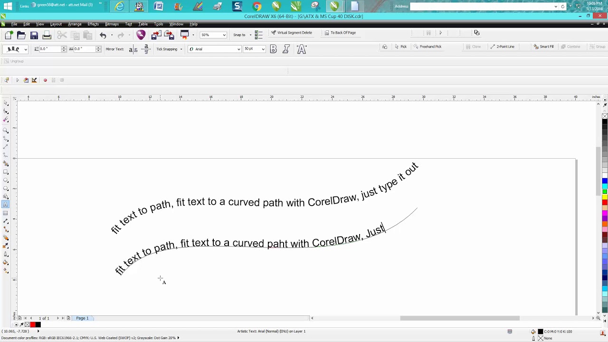Click the macro play triangle
The image size is (608, 342).
pos(17,80)
